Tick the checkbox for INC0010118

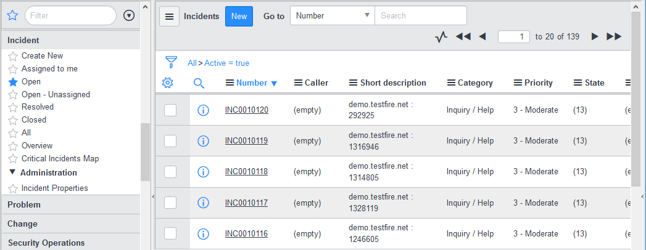coord(170,172)
